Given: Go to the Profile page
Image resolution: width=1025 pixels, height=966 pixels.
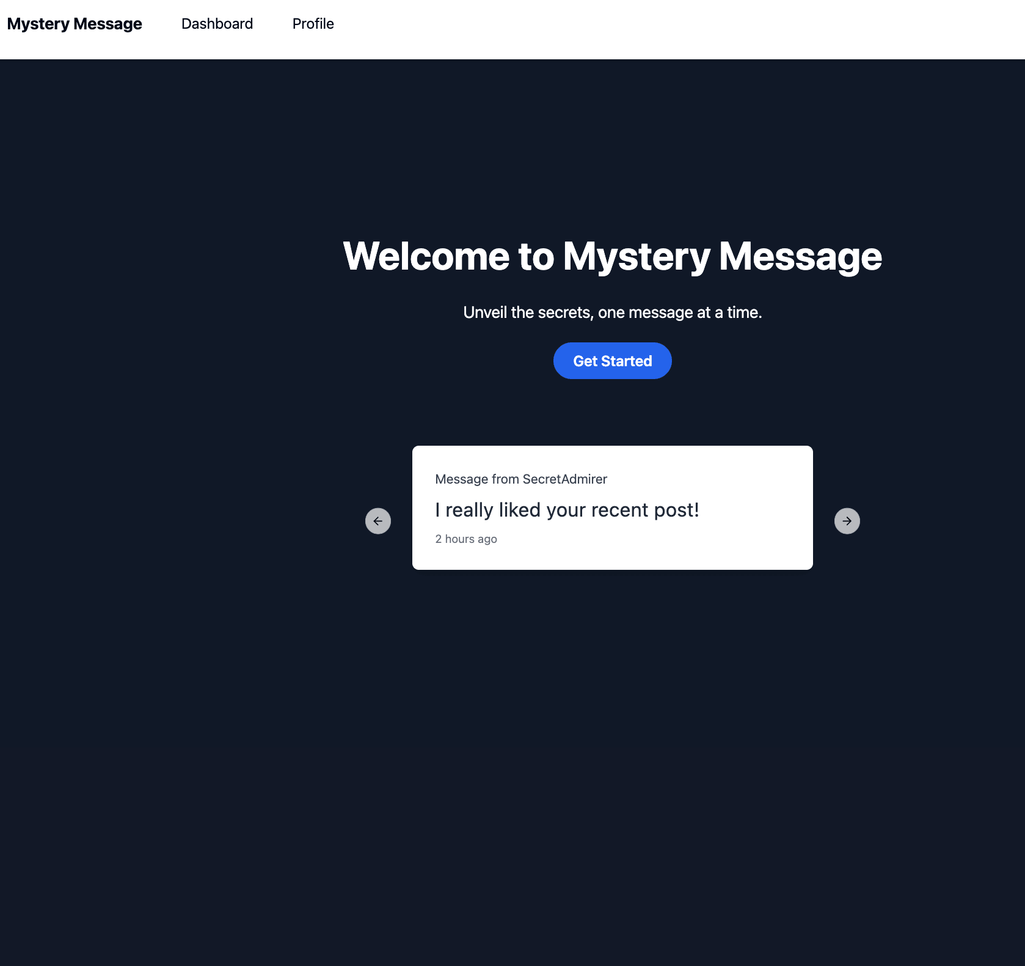Looking at the screenshot, I should (313, 24).
